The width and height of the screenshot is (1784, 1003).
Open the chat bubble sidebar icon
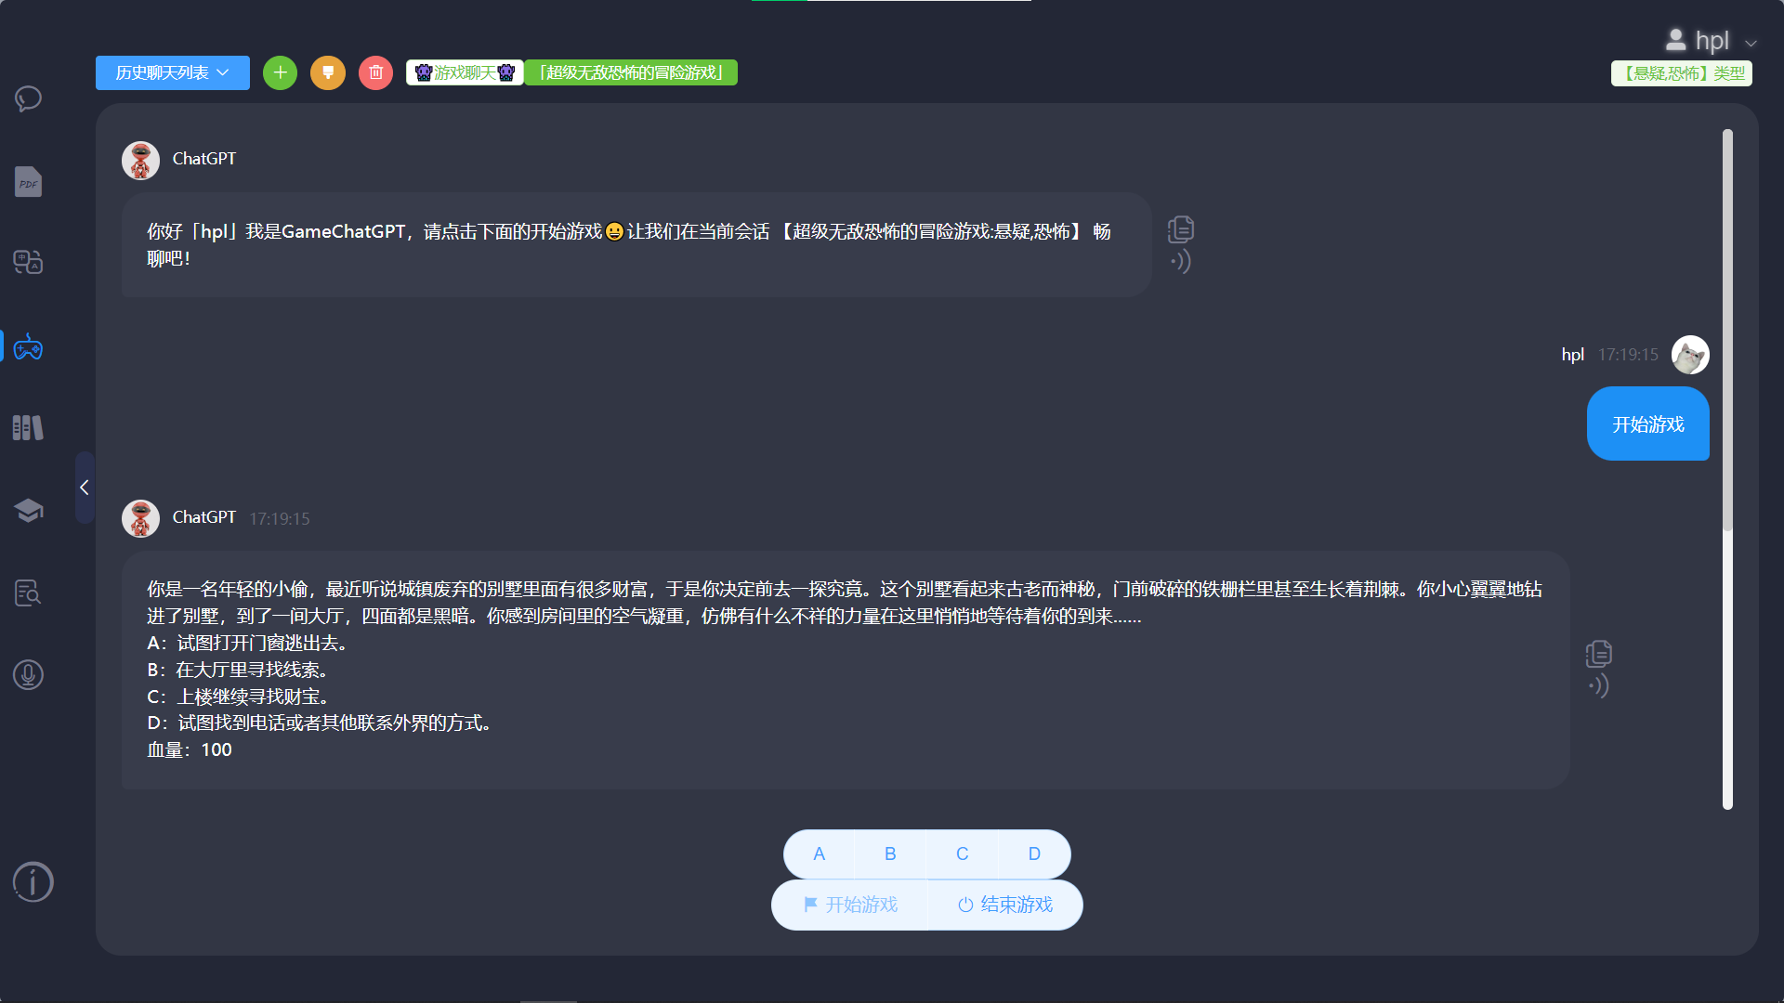click(28, 98)
